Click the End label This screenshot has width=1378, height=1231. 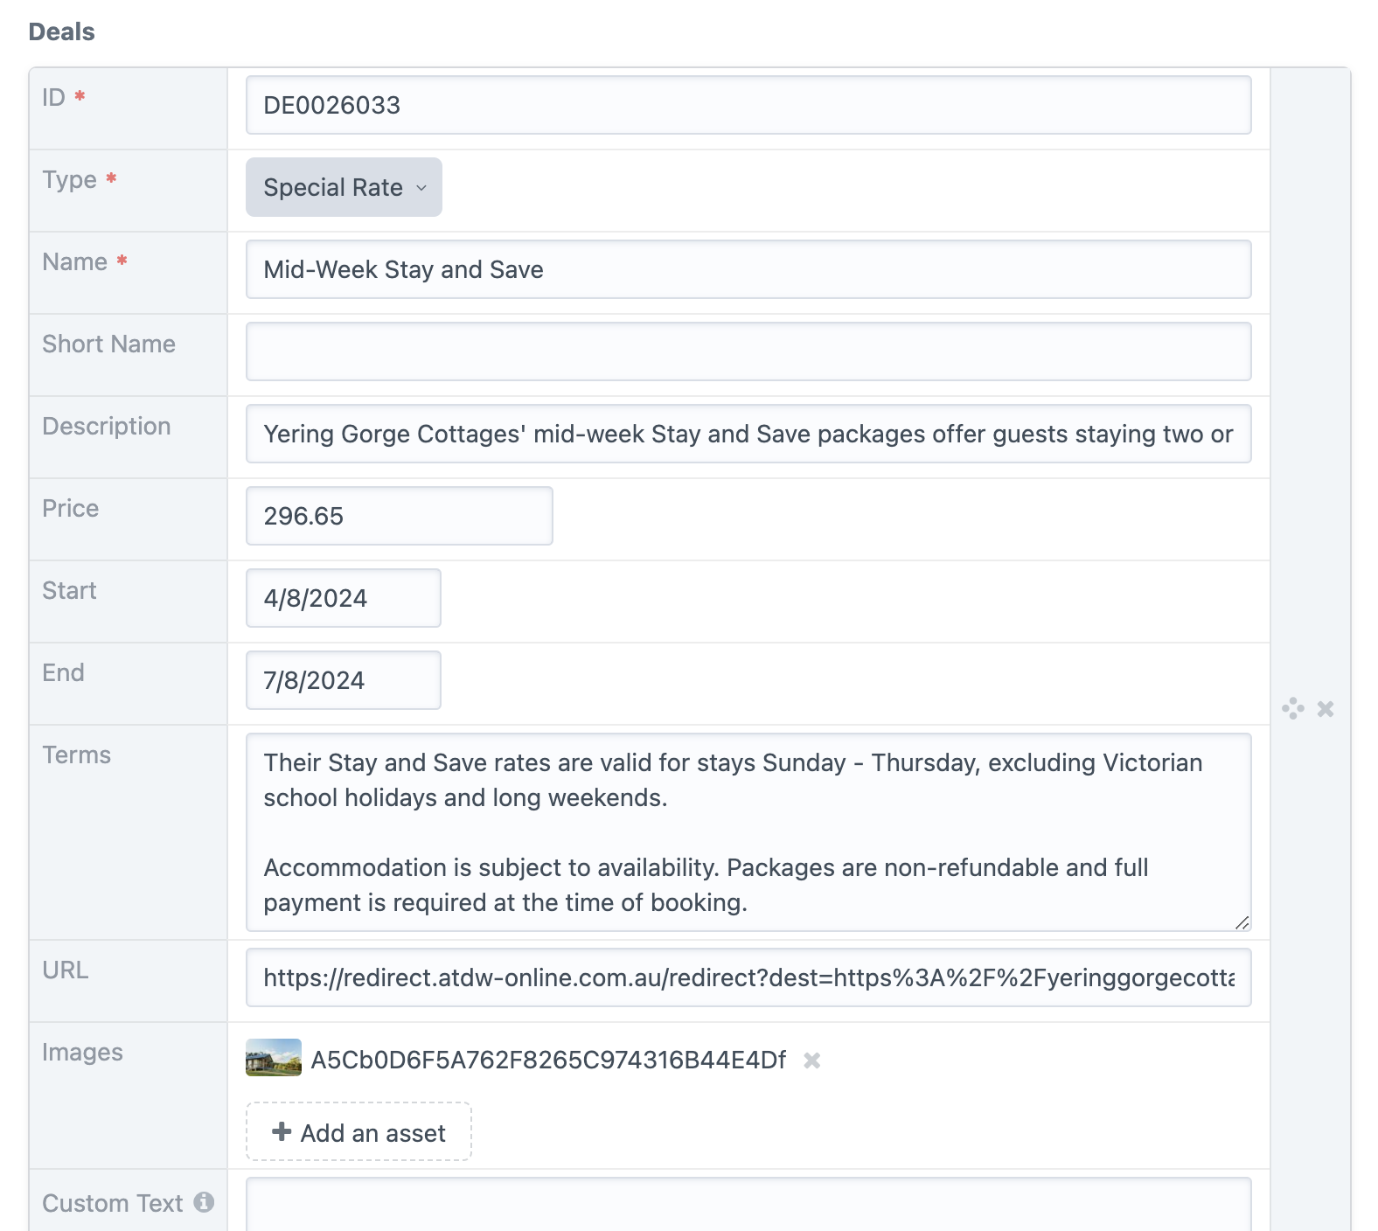pos(63,672)
